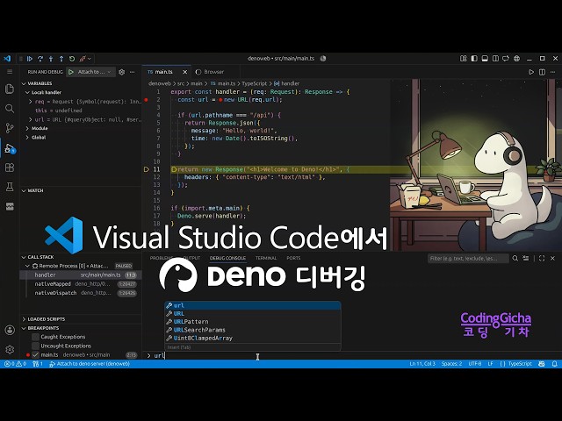Maximize the bottom panel size

[542, 258]
